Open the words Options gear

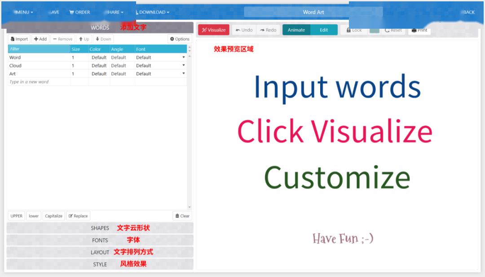pos(180,39)
